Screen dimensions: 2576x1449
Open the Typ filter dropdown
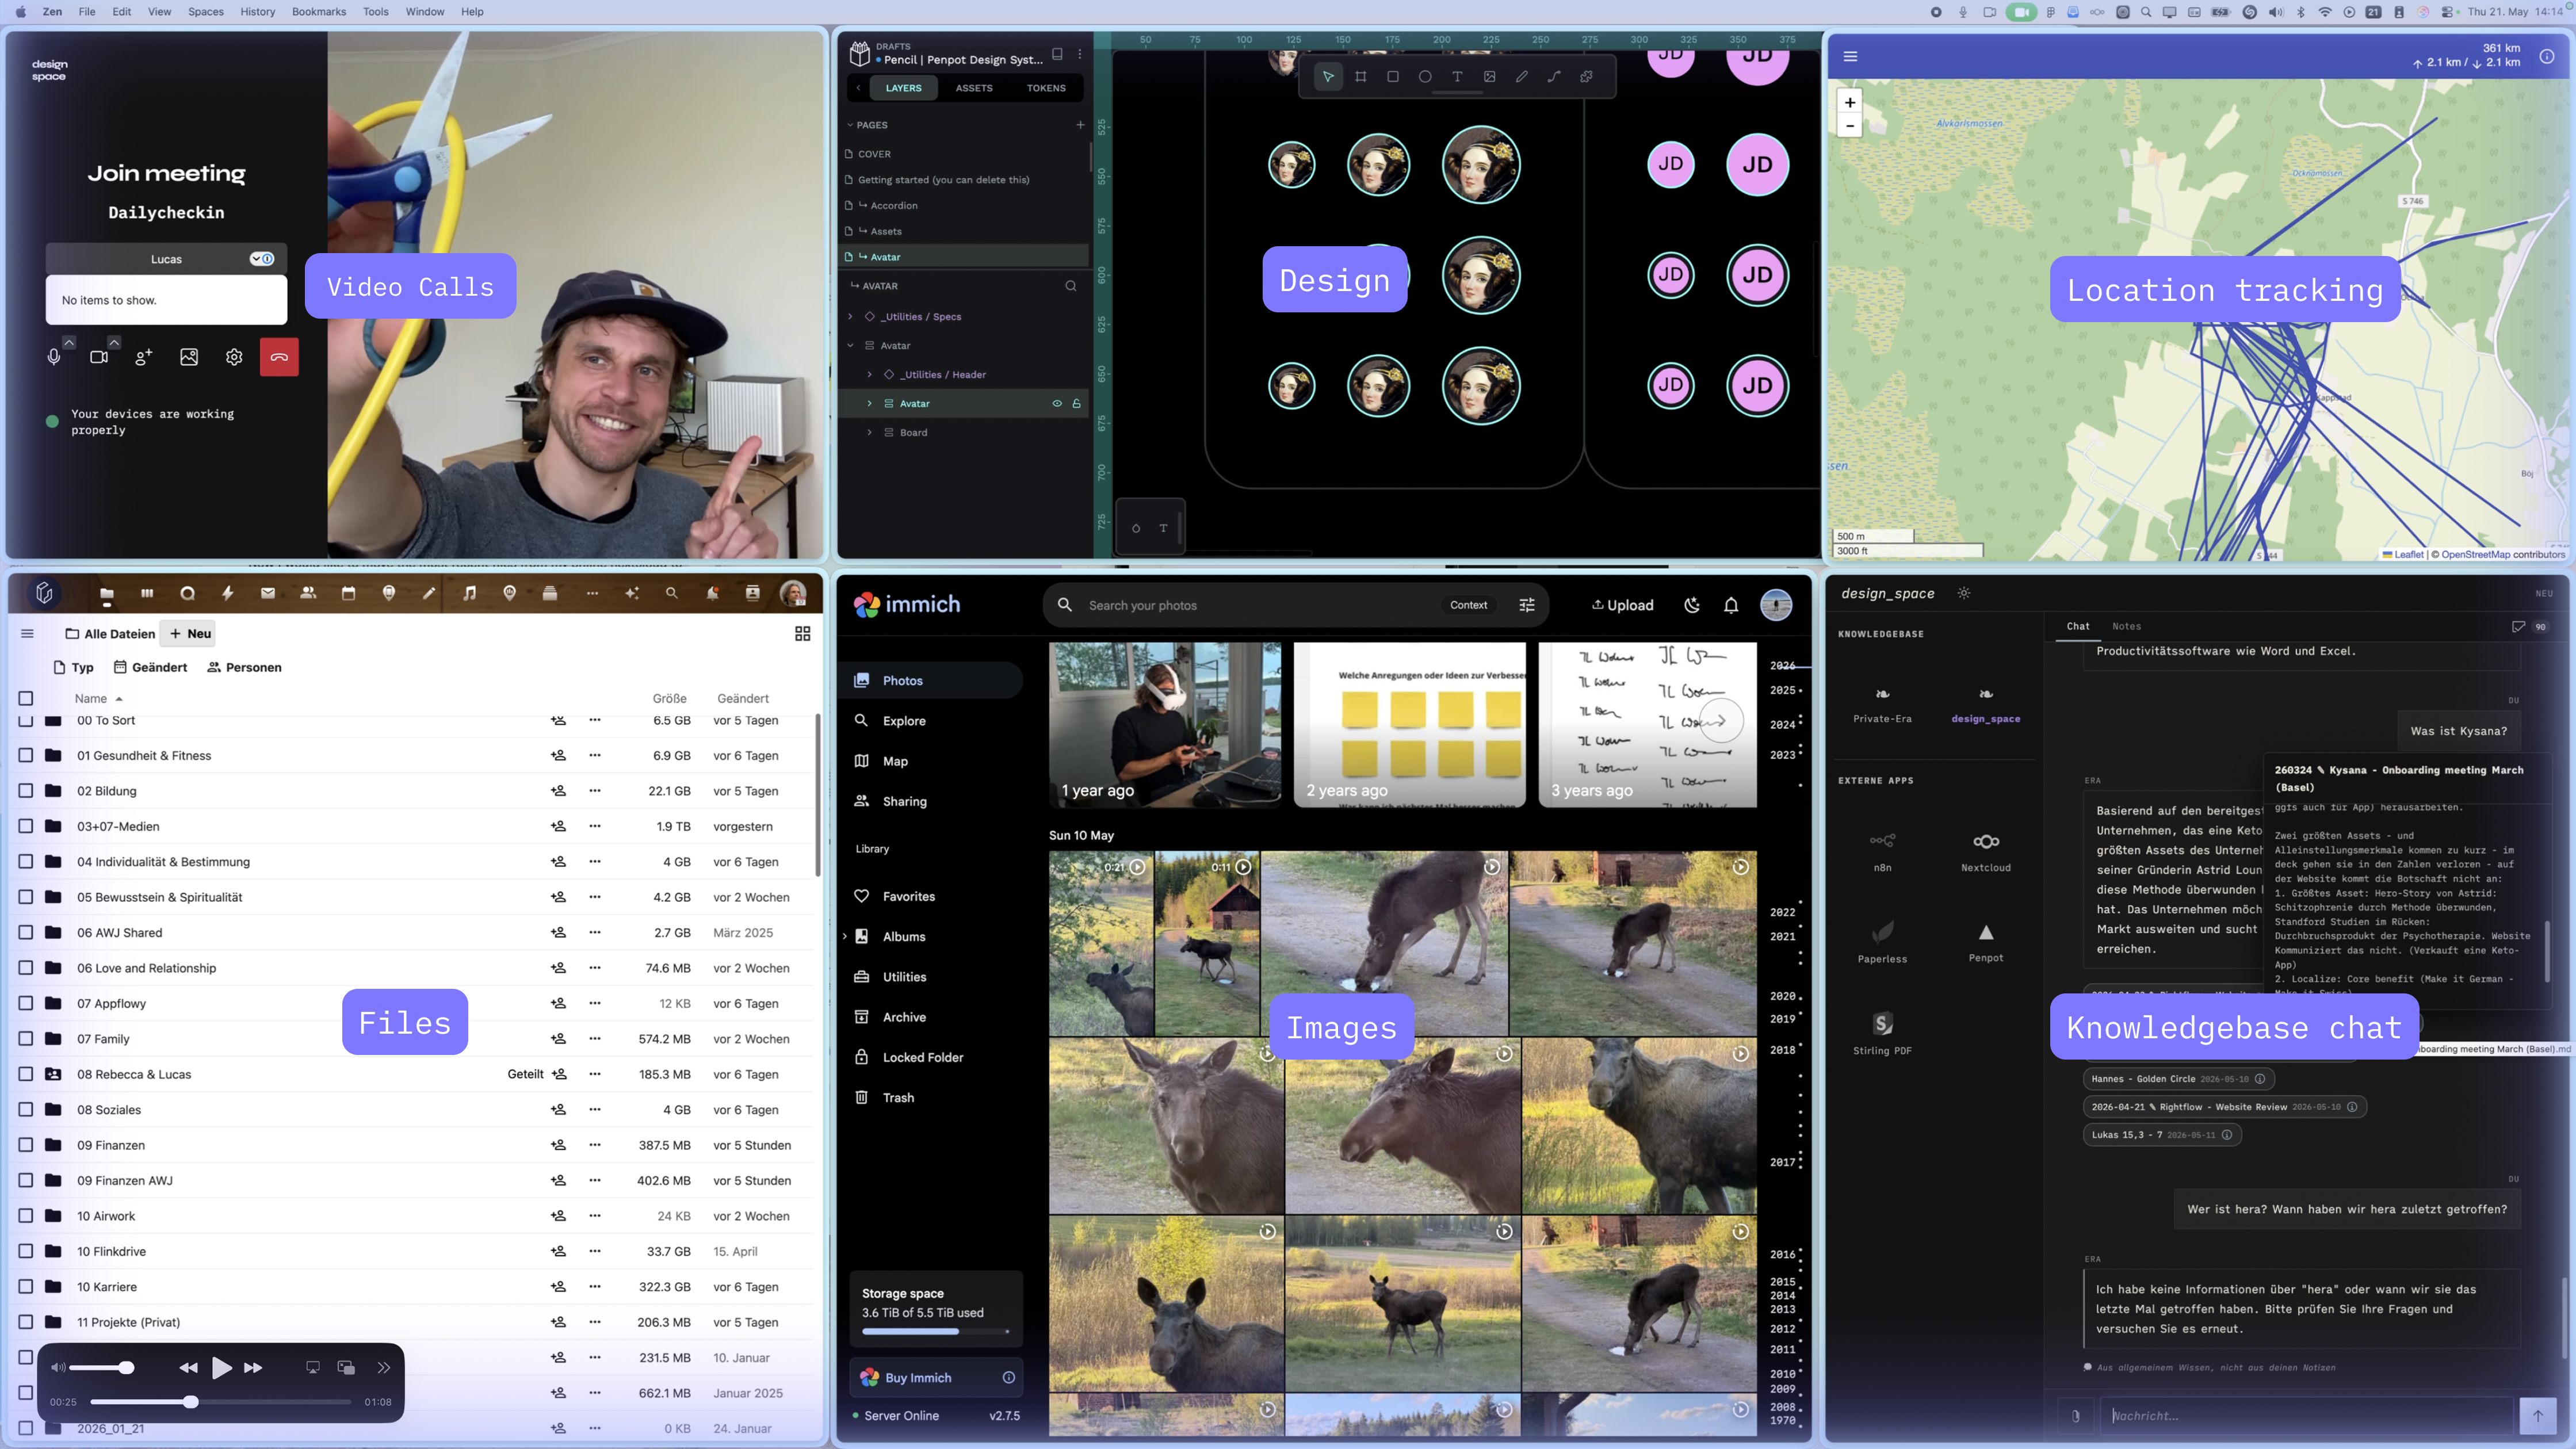(x=73, y=668)
